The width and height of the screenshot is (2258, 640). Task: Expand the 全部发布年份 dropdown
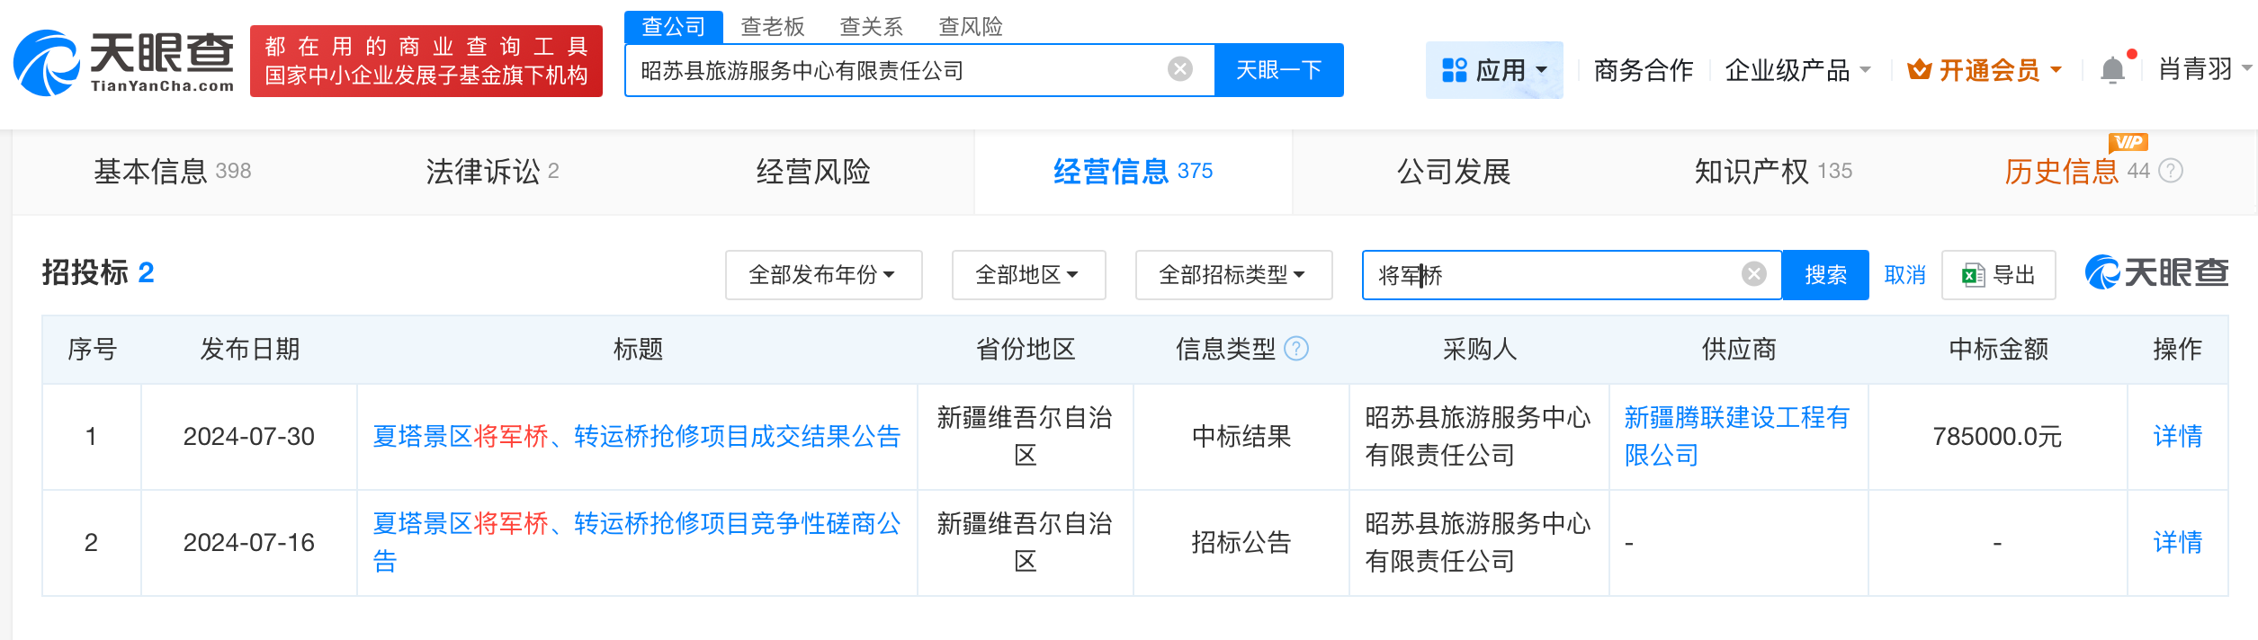822,275
